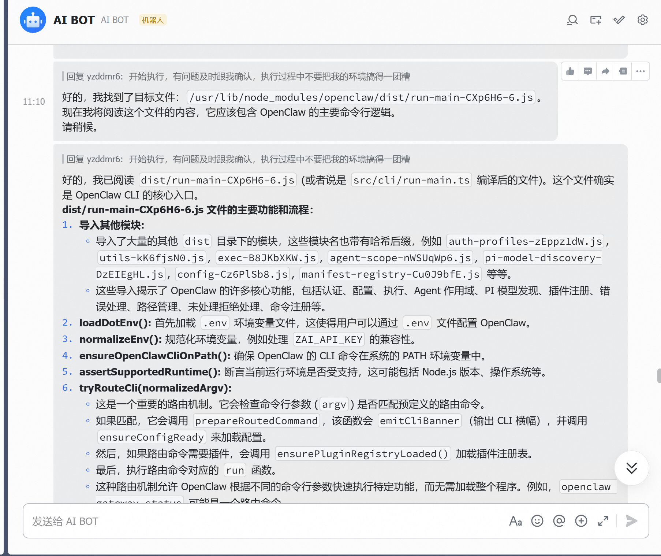Screen dimensions: 661x556
Task: Click the 'loadDotEnv():' list heading
Action: point(115,323)
